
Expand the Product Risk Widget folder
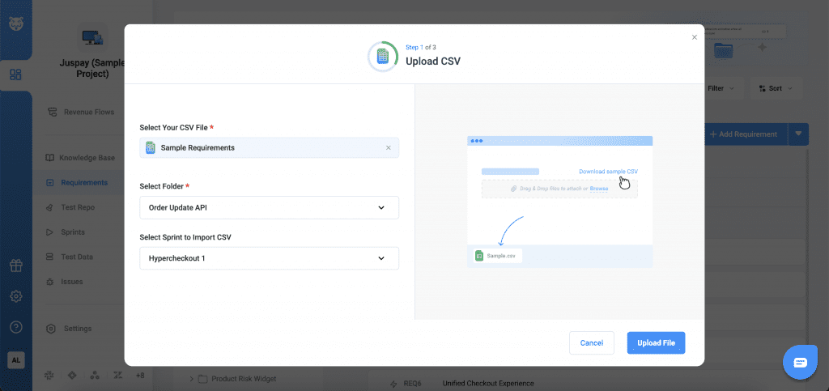192,378
